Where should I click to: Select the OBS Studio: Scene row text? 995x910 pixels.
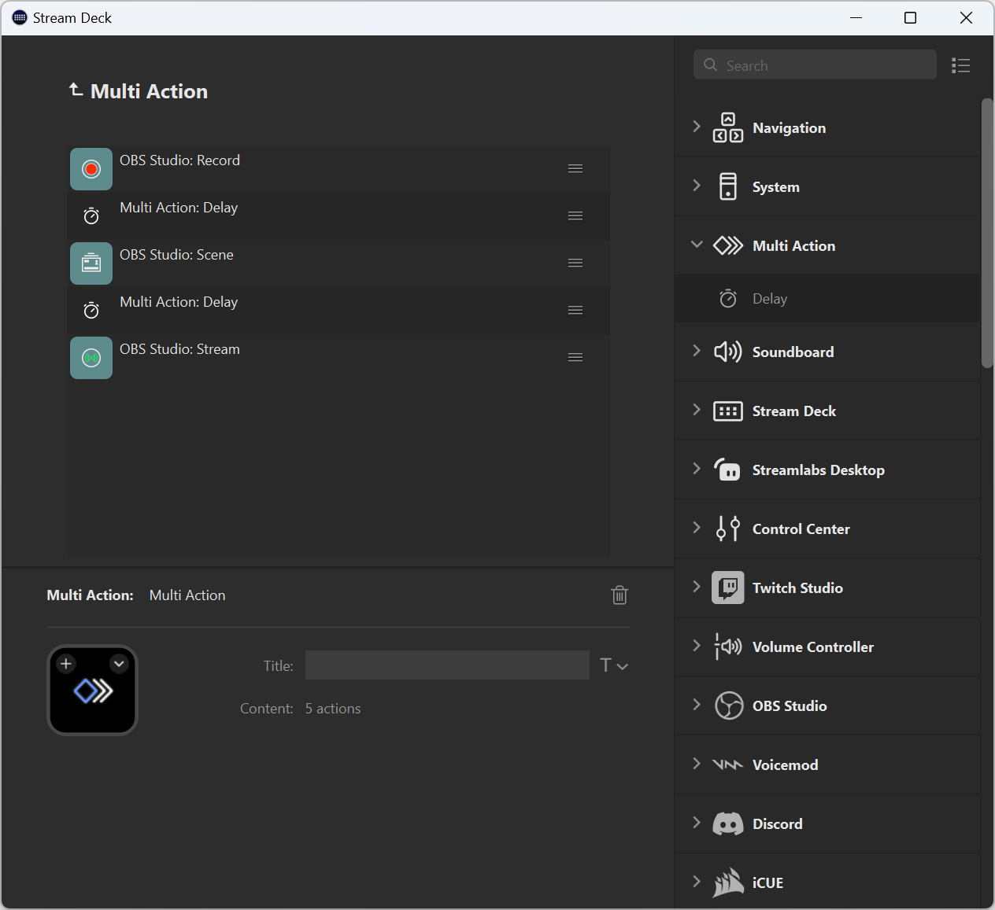[x=176, y=255]
